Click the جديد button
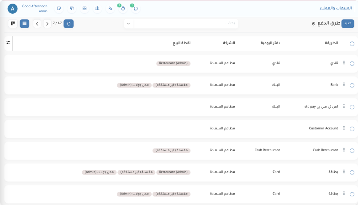358x205 pixels. pos(347,23)
